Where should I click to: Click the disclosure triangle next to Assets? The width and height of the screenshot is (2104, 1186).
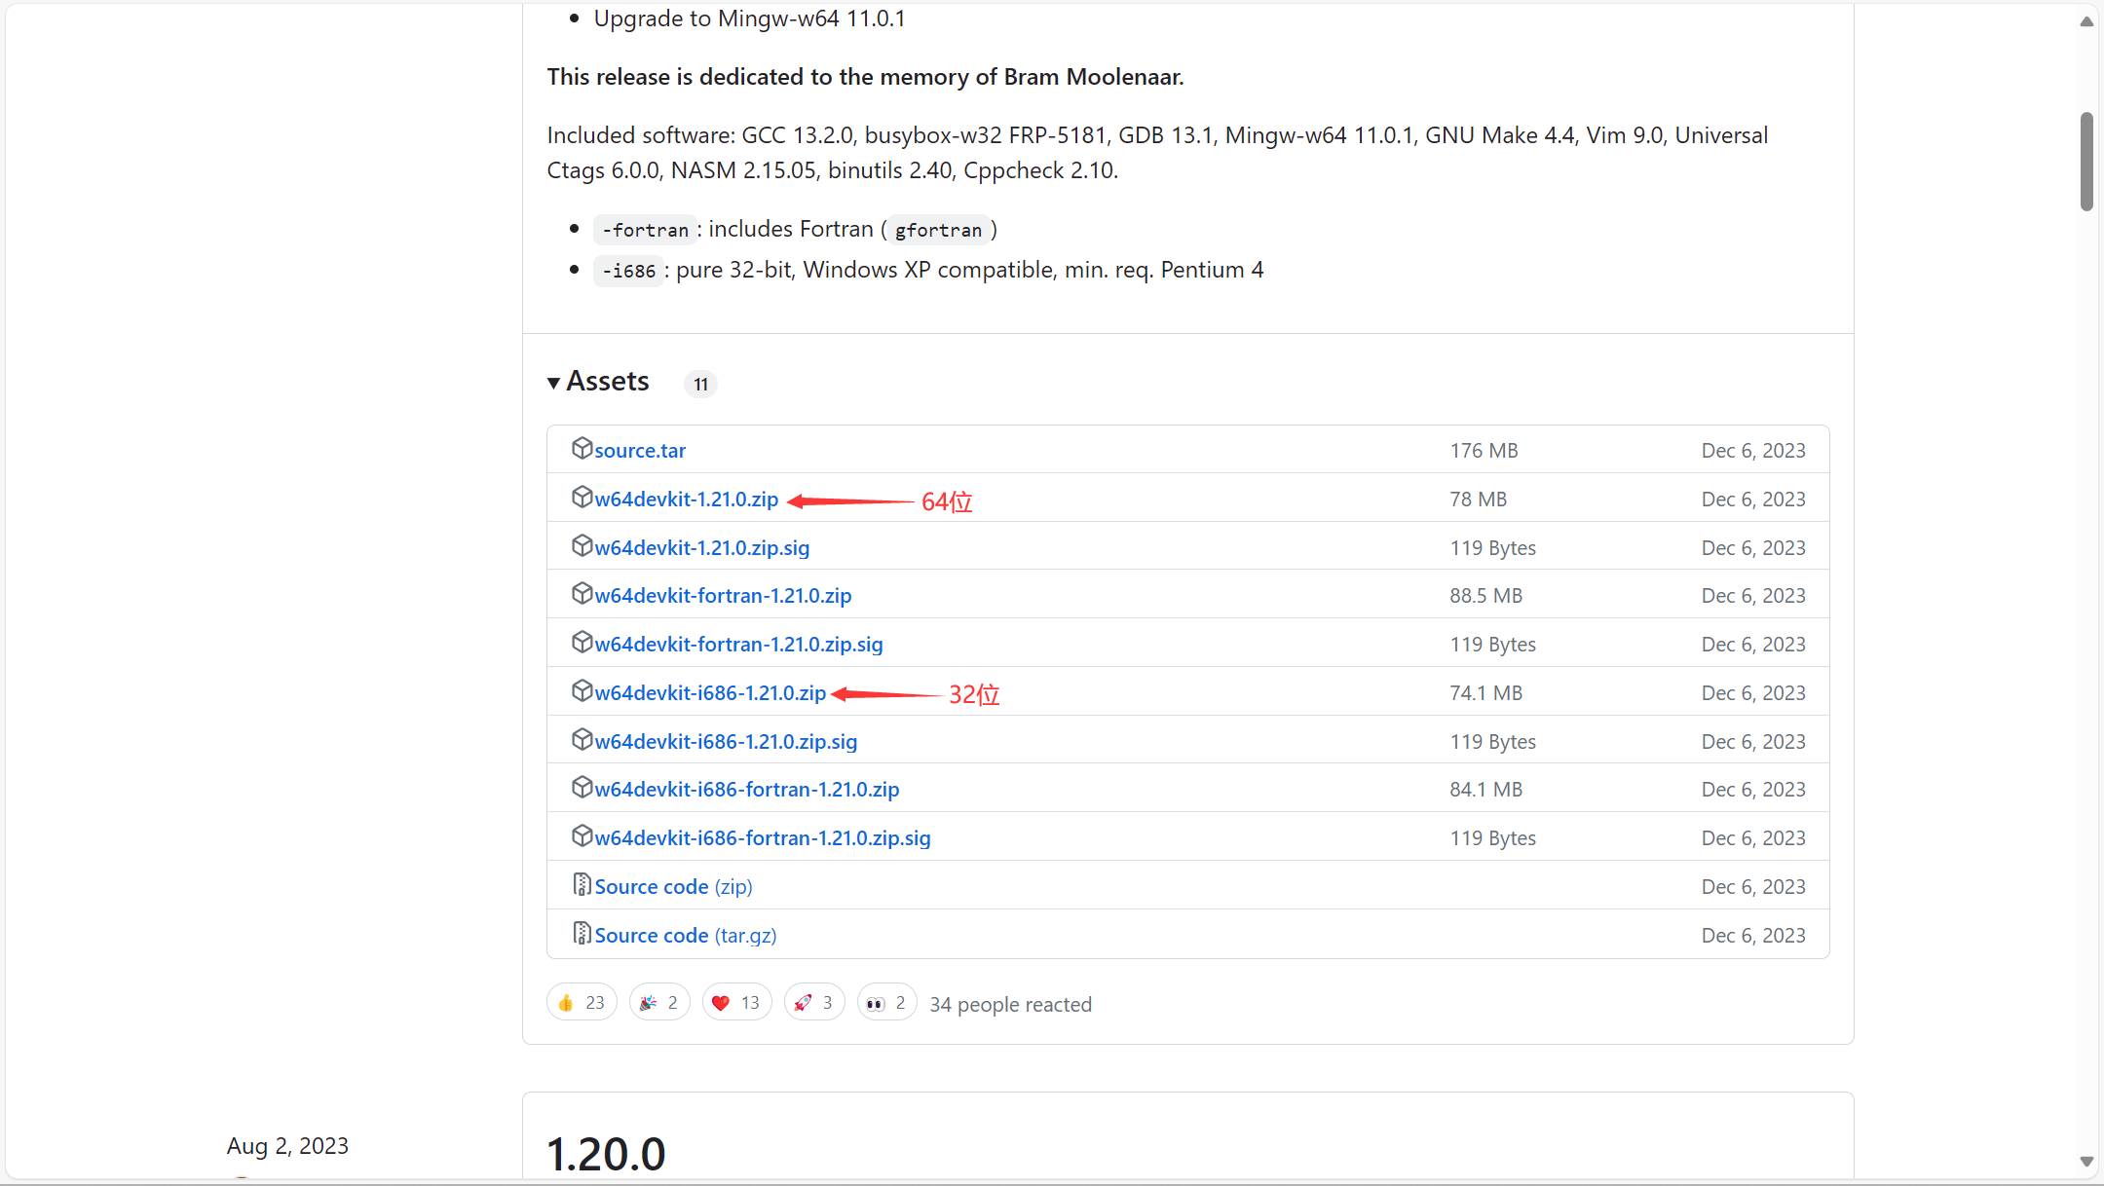[553, 382]
